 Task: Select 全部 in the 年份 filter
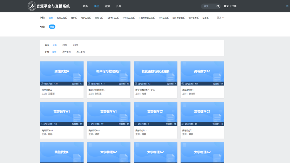click(54, 45)
